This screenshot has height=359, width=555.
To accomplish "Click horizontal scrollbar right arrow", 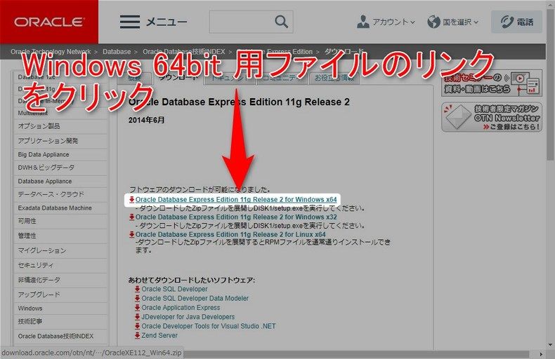I will pyautogui.click(x=541, y=354).
